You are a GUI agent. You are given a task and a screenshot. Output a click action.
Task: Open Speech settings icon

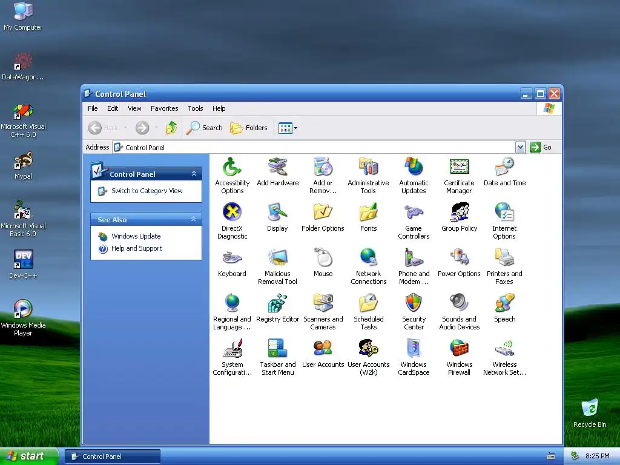point(504,303)
